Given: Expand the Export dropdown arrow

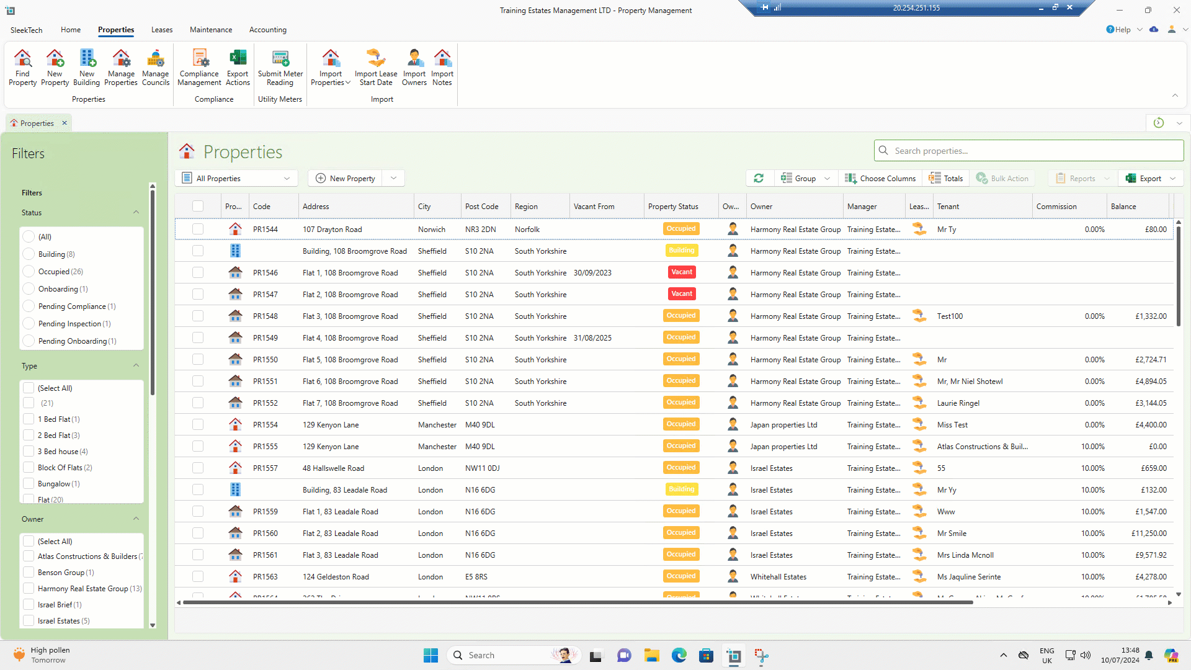Looking at the screenshot, I should pyautogui.click(x=1172, y=178).
